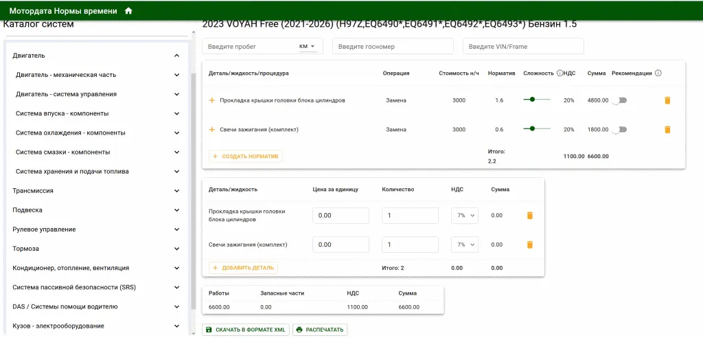Click the catalog sidebar scrollbar
Screen dimensions: 703x338
click(193, 191)
